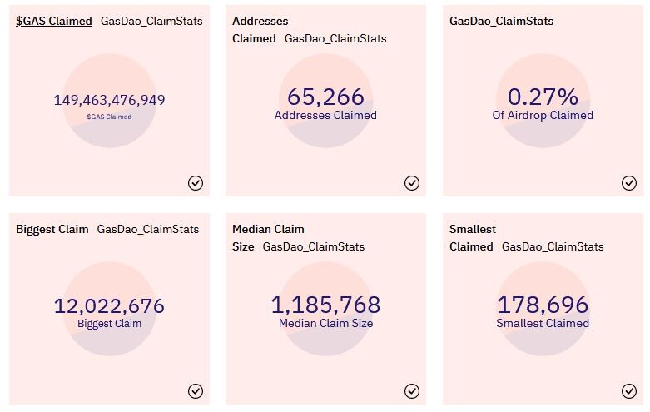Click GasDao_ClaimStats label beside Biggest Claim
This screenshot has height=412, width=650.
coord(148,229)
